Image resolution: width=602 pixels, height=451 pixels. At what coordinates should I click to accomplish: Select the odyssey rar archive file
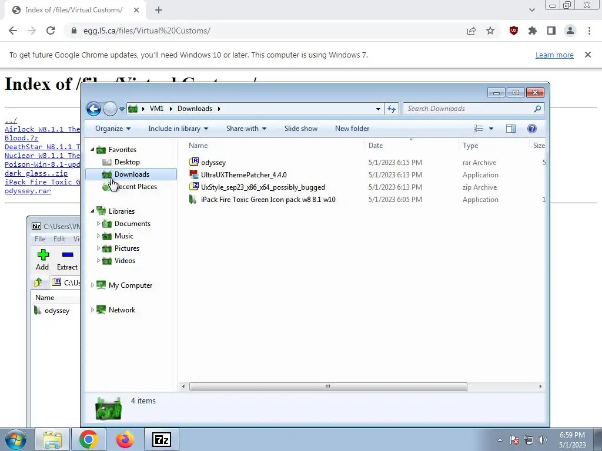click(213, 163)
